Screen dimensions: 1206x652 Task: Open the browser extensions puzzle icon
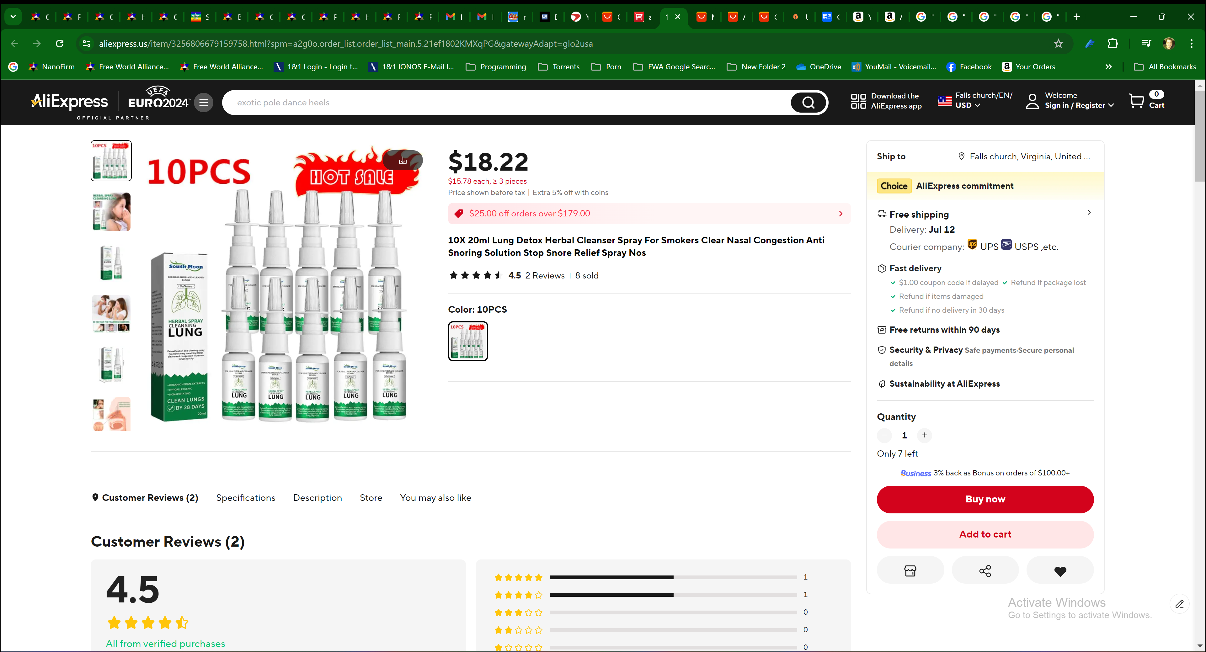coord(1113,44)
